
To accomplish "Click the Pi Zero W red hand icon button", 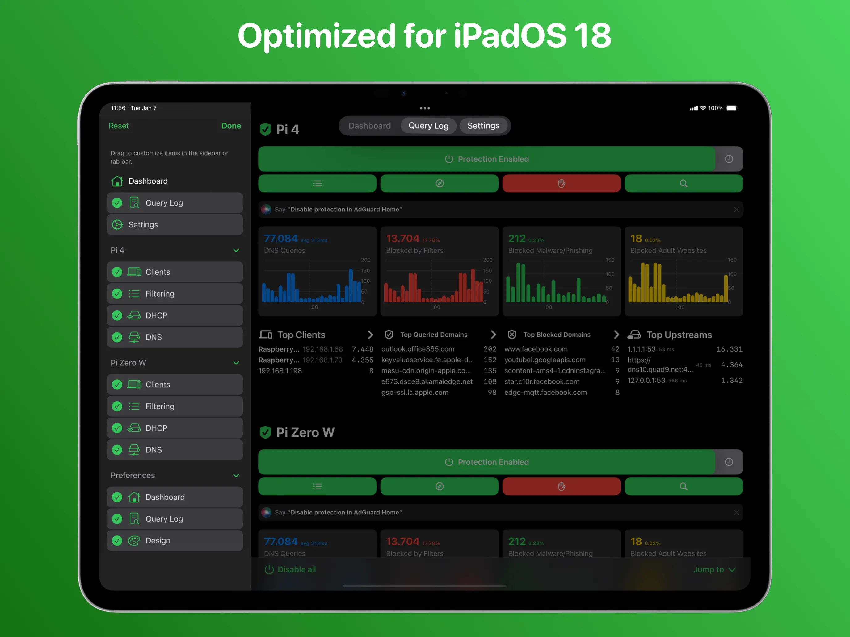I will [562, 486].
